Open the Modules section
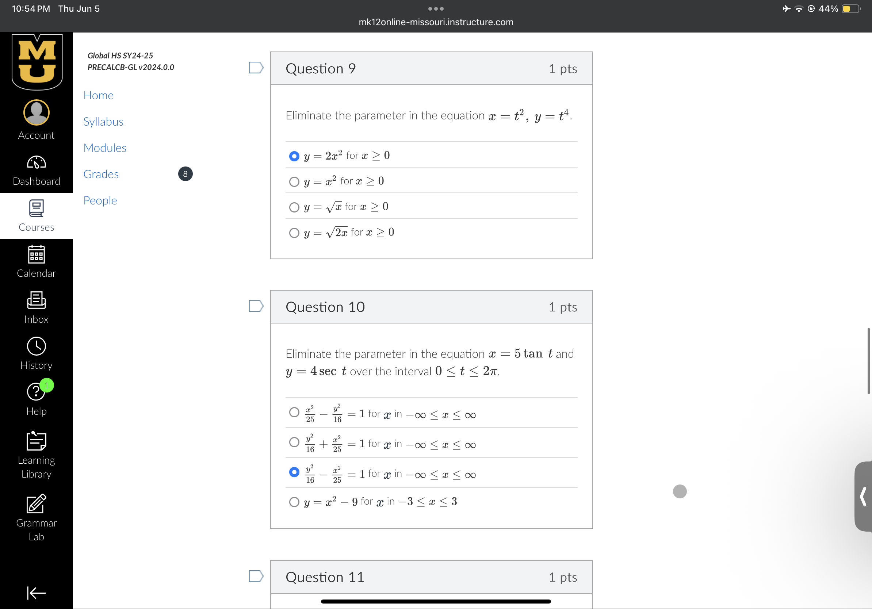The image size is (872, 609). pos(105,148)
